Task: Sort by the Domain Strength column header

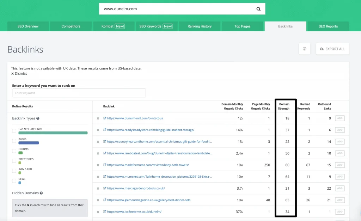Action: 284,106
